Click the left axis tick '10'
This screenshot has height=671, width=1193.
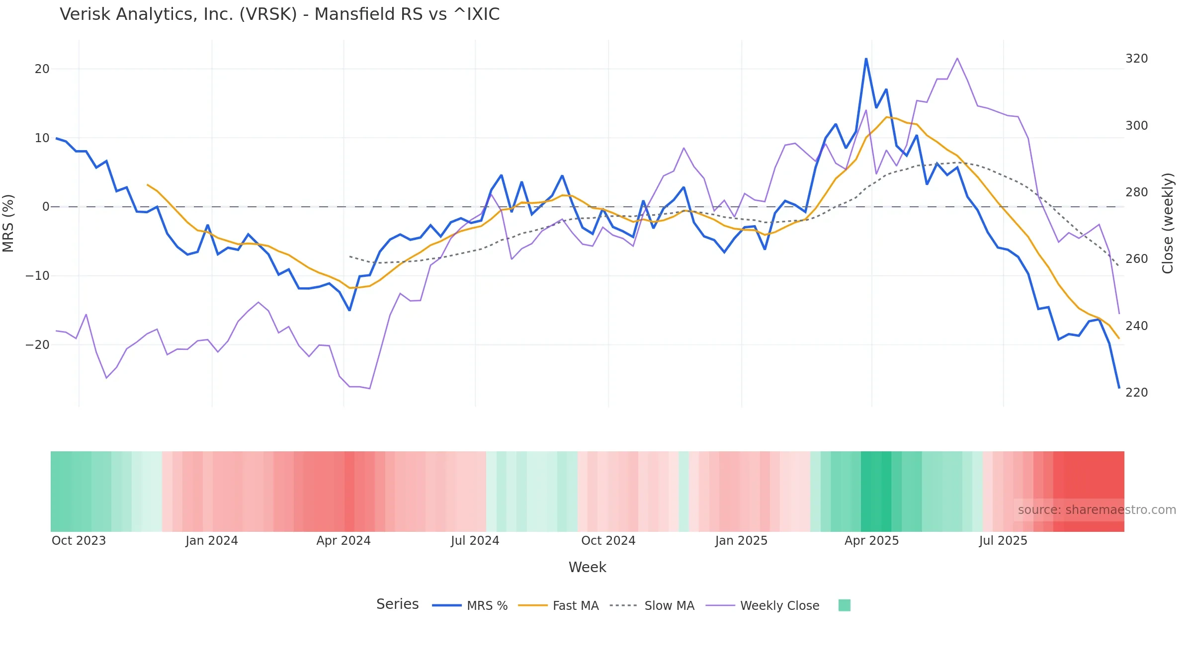tap(42, 138)
